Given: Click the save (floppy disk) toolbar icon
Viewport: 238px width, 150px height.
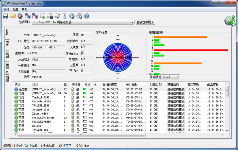Looking at the screenshot, I should tap(5, 16).
